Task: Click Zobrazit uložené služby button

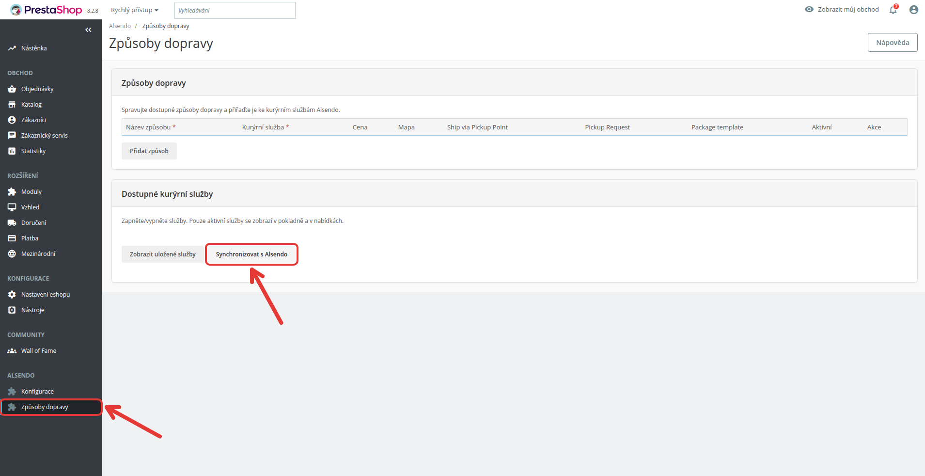Action: [x=163, y=254]
